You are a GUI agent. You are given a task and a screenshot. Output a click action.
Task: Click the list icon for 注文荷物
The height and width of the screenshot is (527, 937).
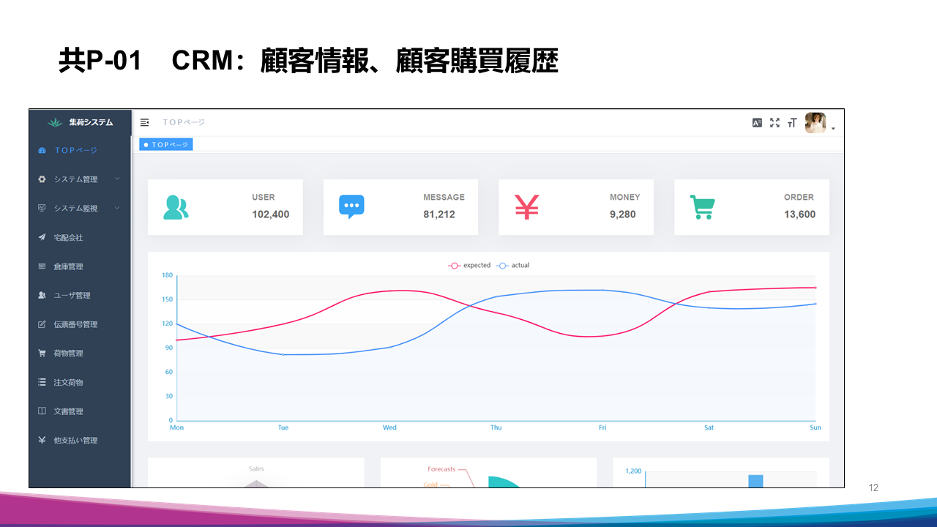(42, 382)
